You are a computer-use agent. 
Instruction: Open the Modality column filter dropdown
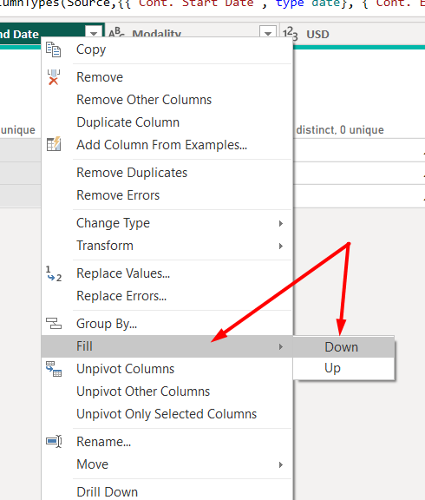click(x=268, y=32)
